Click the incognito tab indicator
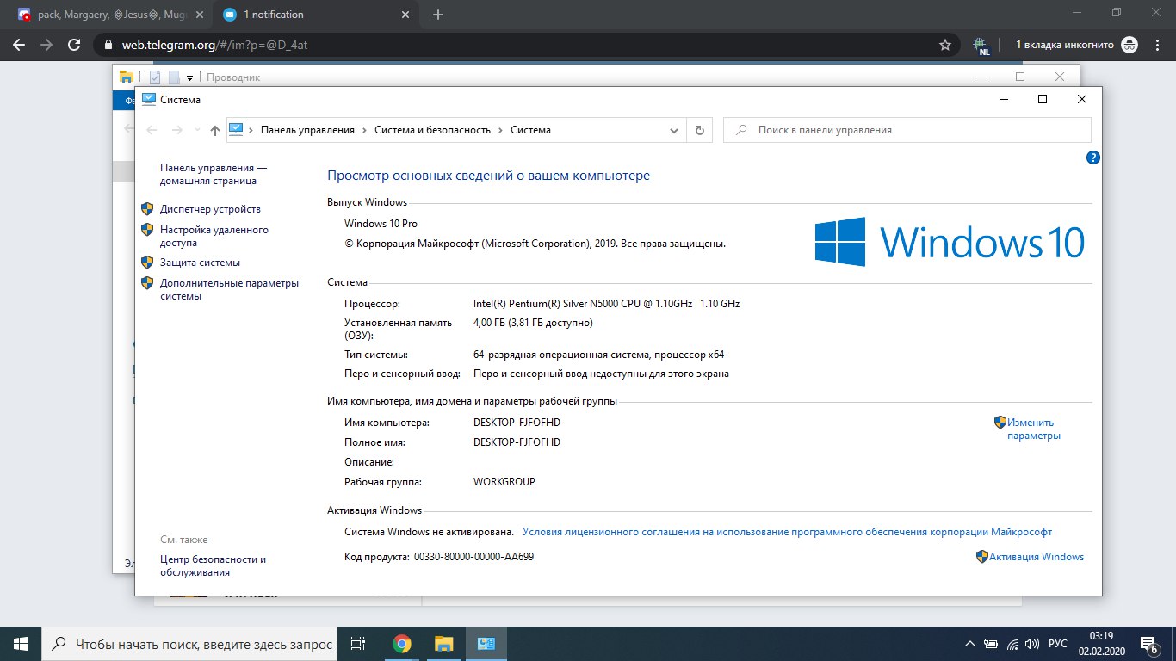1176x661 pixels. click(1077, 45)
